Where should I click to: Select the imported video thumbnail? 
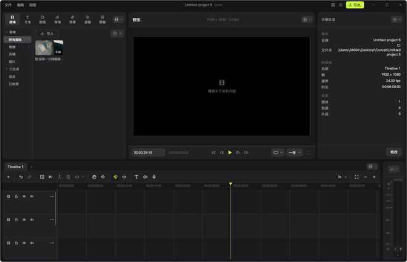(49, 47)
